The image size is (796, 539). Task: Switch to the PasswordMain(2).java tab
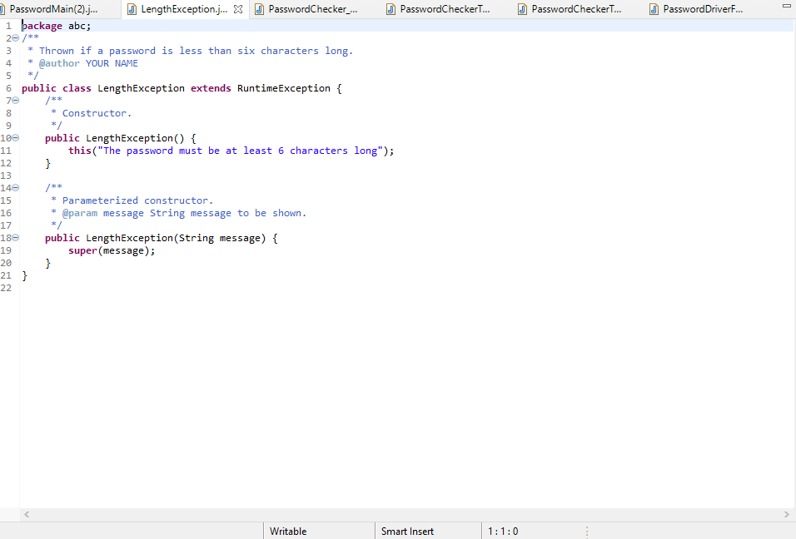tap(53, 9)
